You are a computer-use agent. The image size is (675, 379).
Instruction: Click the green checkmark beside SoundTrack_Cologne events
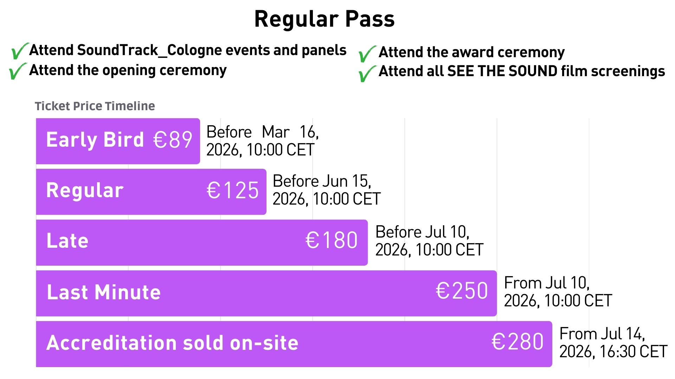(x=19, y=51)
